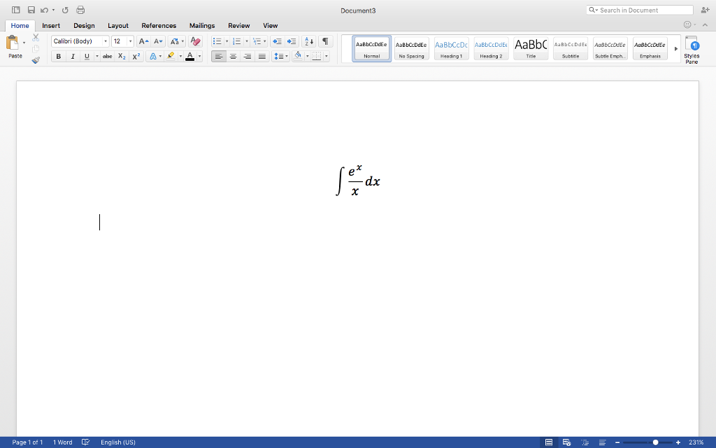Click the word count in status bar
This screenshot has width=716, height=448.
pos(63,442)
